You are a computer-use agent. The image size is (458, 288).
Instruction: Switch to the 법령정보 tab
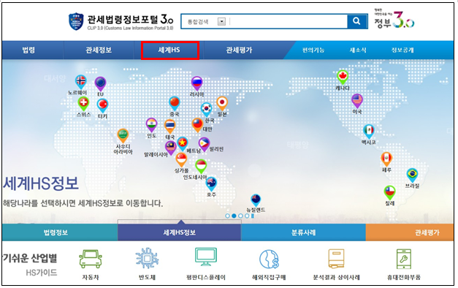(x=60, y=232)
